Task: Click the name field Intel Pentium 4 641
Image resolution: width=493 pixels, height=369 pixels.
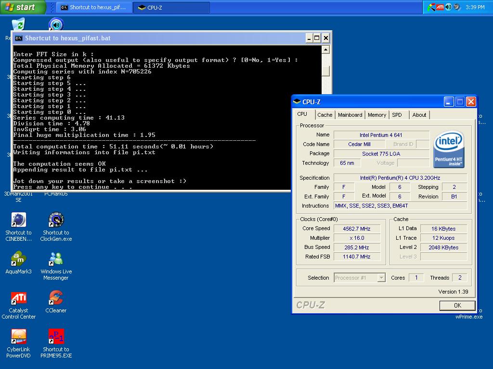Action: click(x=381, y=135)
